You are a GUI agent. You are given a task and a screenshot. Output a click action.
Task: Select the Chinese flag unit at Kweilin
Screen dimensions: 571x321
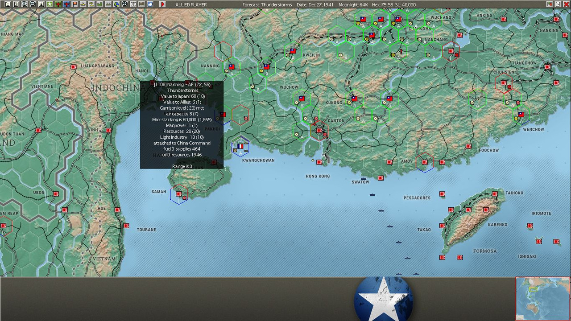tap(293, 51)
